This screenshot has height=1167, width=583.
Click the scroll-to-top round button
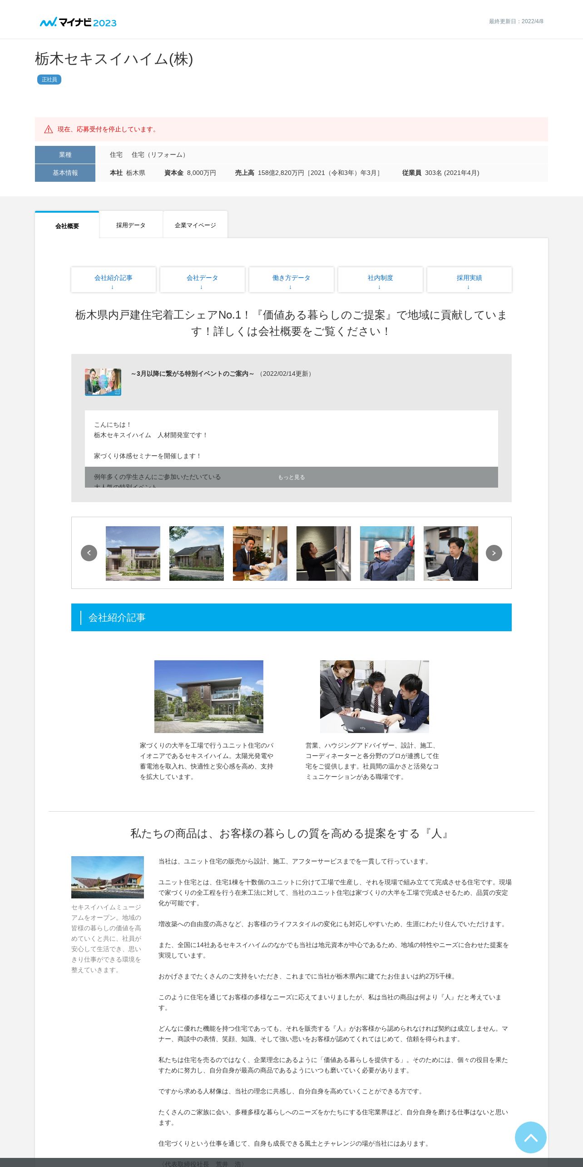pyautogui.click(x=531, y=1137)
